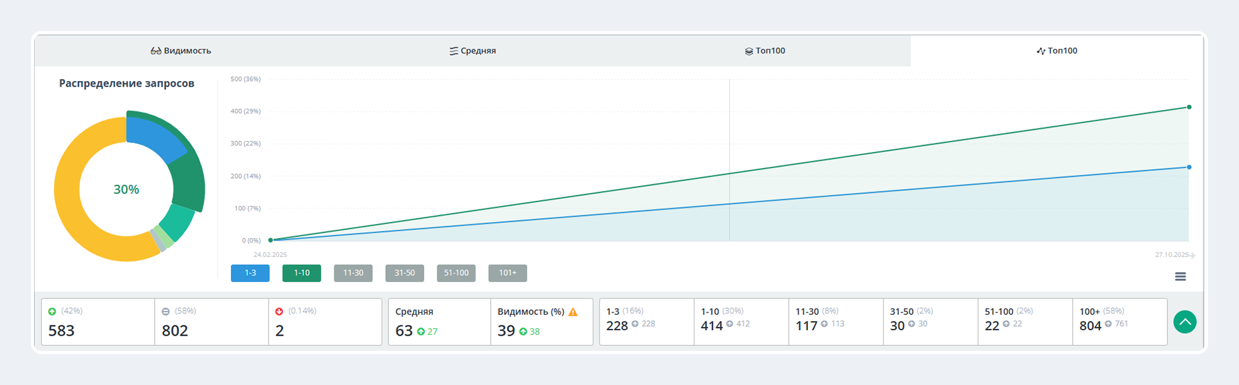
Task: Enable the 51-100 series legend button
Action: [x=456, y=273]
